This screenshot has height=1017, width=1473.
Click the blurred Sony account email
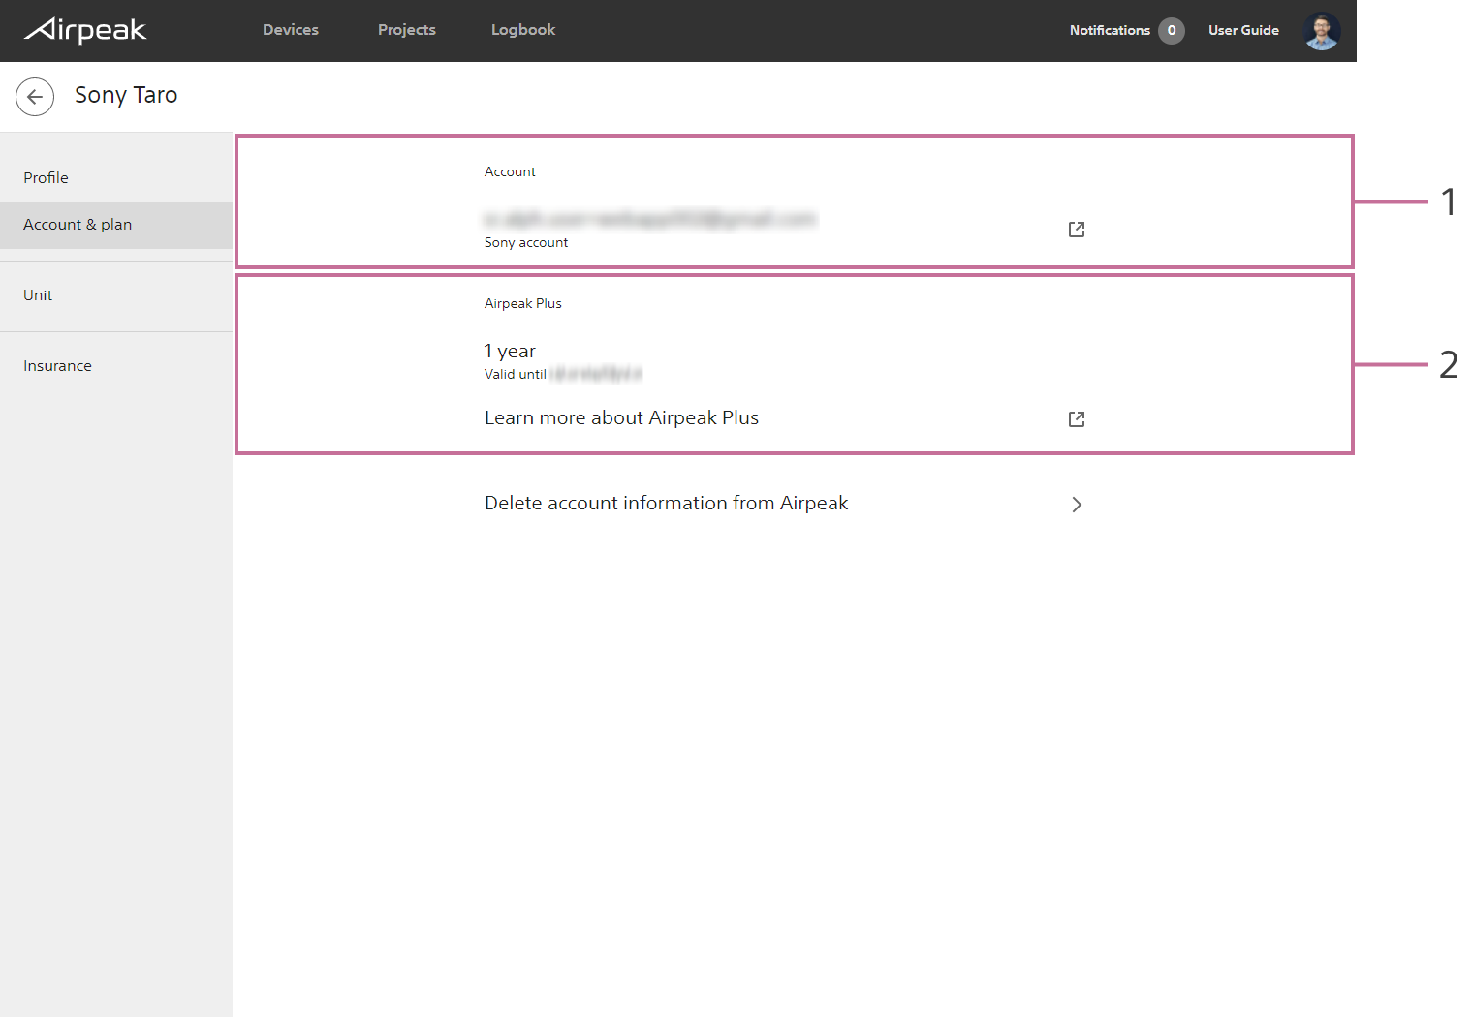[650, 220]
